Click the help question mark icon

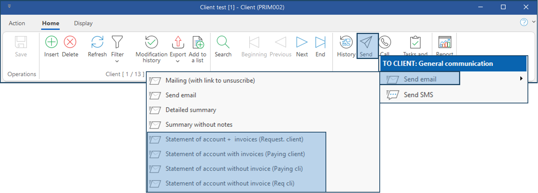524,22
